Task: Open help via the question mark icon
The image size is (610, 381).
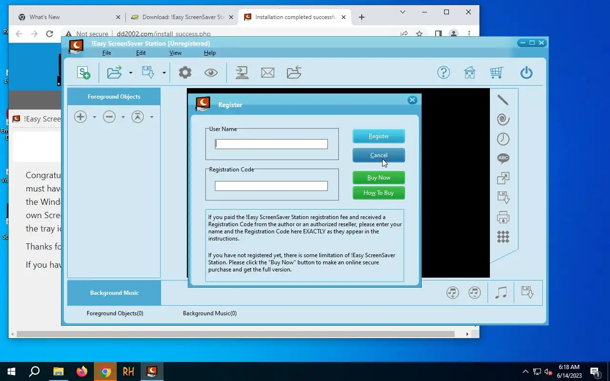Action: point(444,72)
